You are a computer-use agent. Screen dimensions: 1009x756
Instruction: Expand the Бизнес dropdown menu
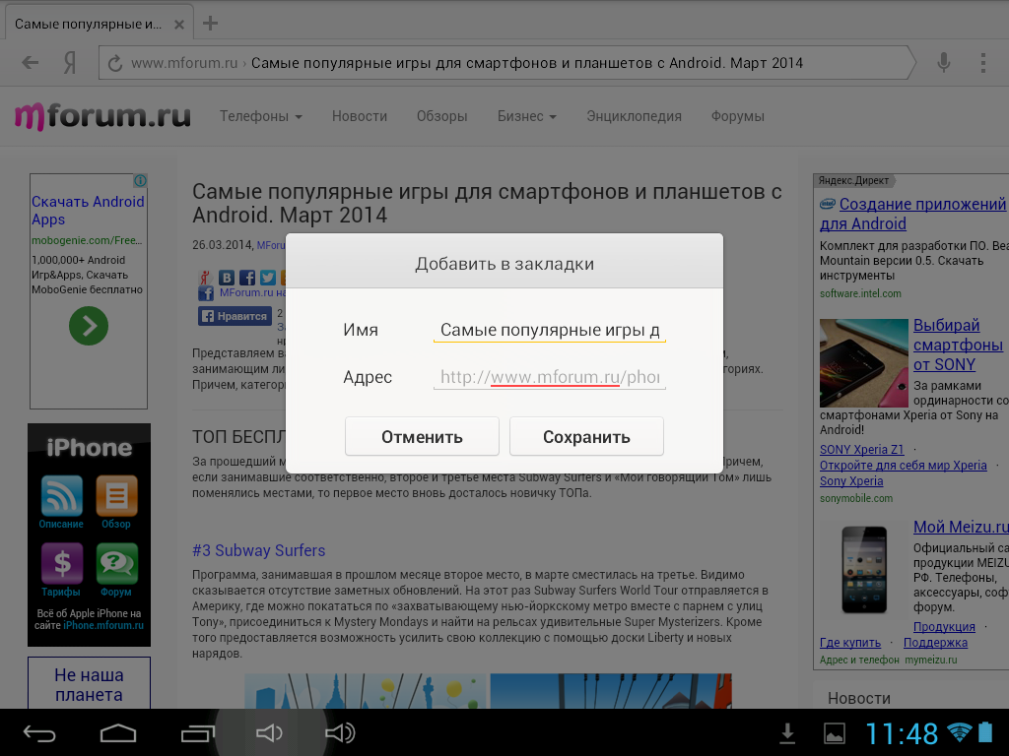tap(526, 116)
